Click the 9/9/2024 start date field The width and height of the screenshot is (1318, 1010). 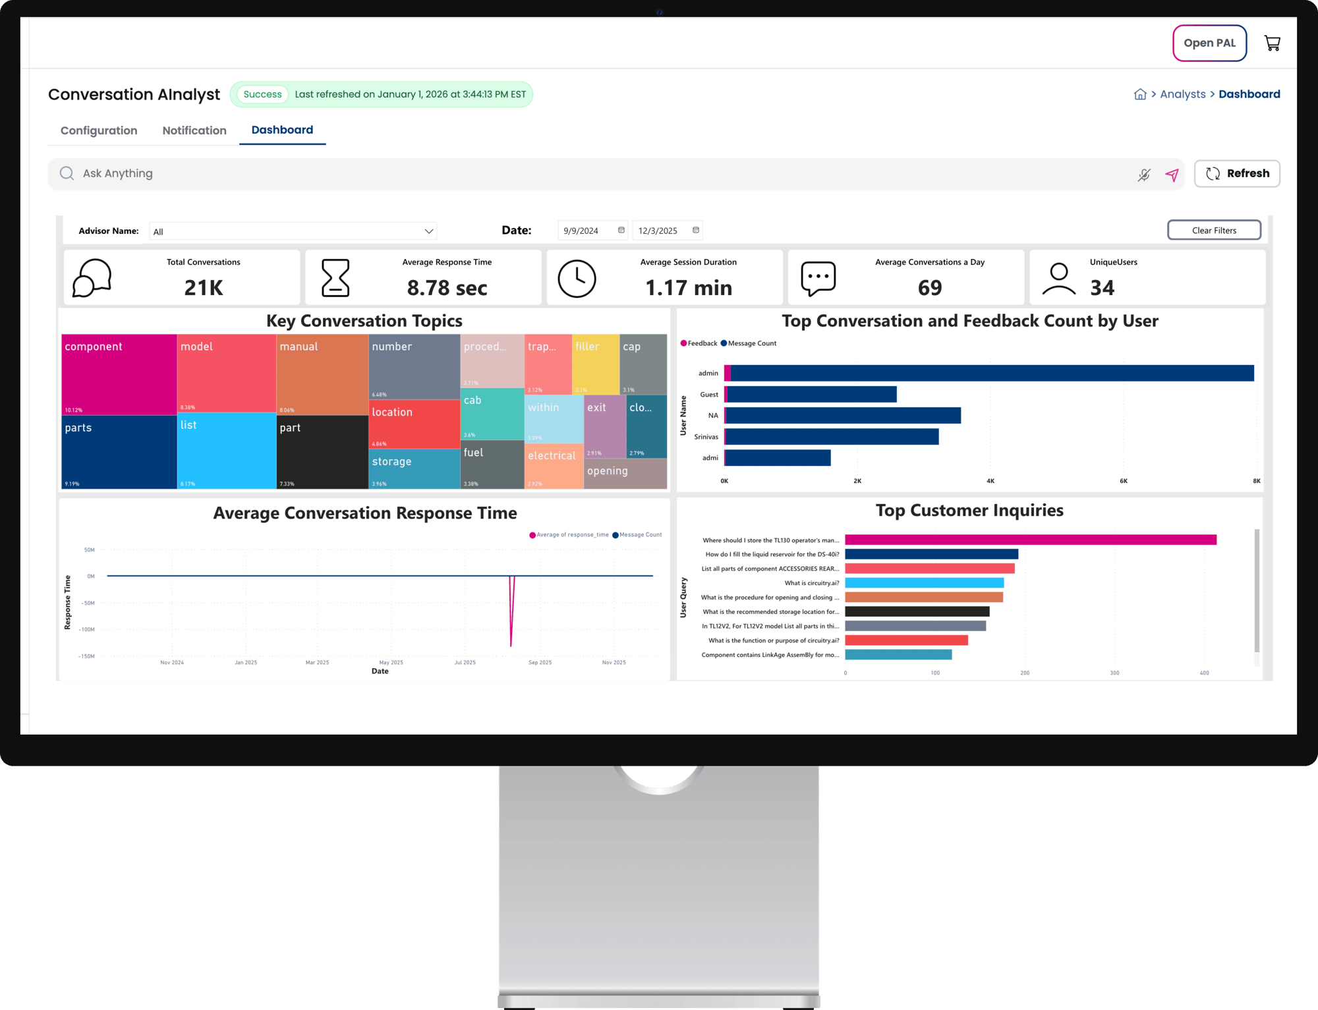coord(581,231)
